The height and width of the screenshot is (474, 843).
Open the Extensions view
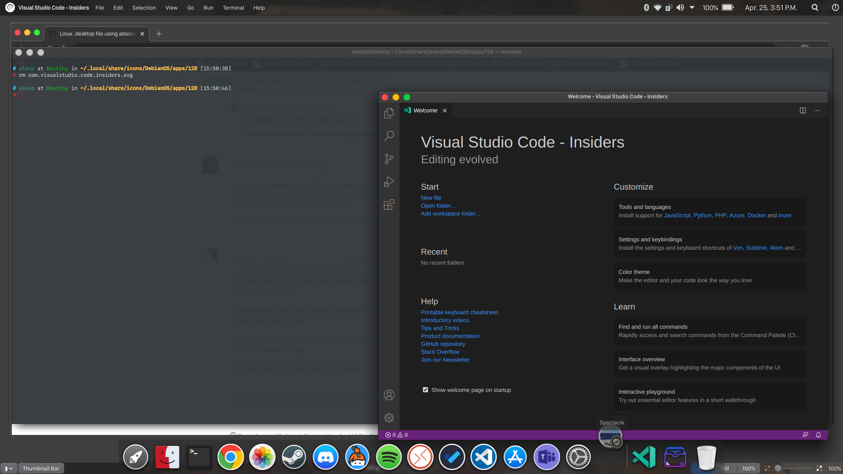(389, 205)
